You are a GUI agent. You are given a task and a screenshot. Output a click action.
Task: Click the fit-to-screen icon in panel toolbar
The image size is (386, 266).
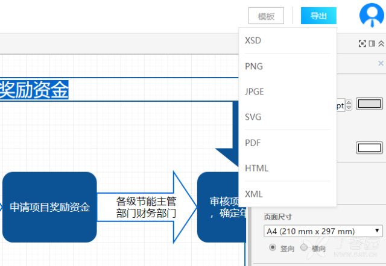pos(362,43)
